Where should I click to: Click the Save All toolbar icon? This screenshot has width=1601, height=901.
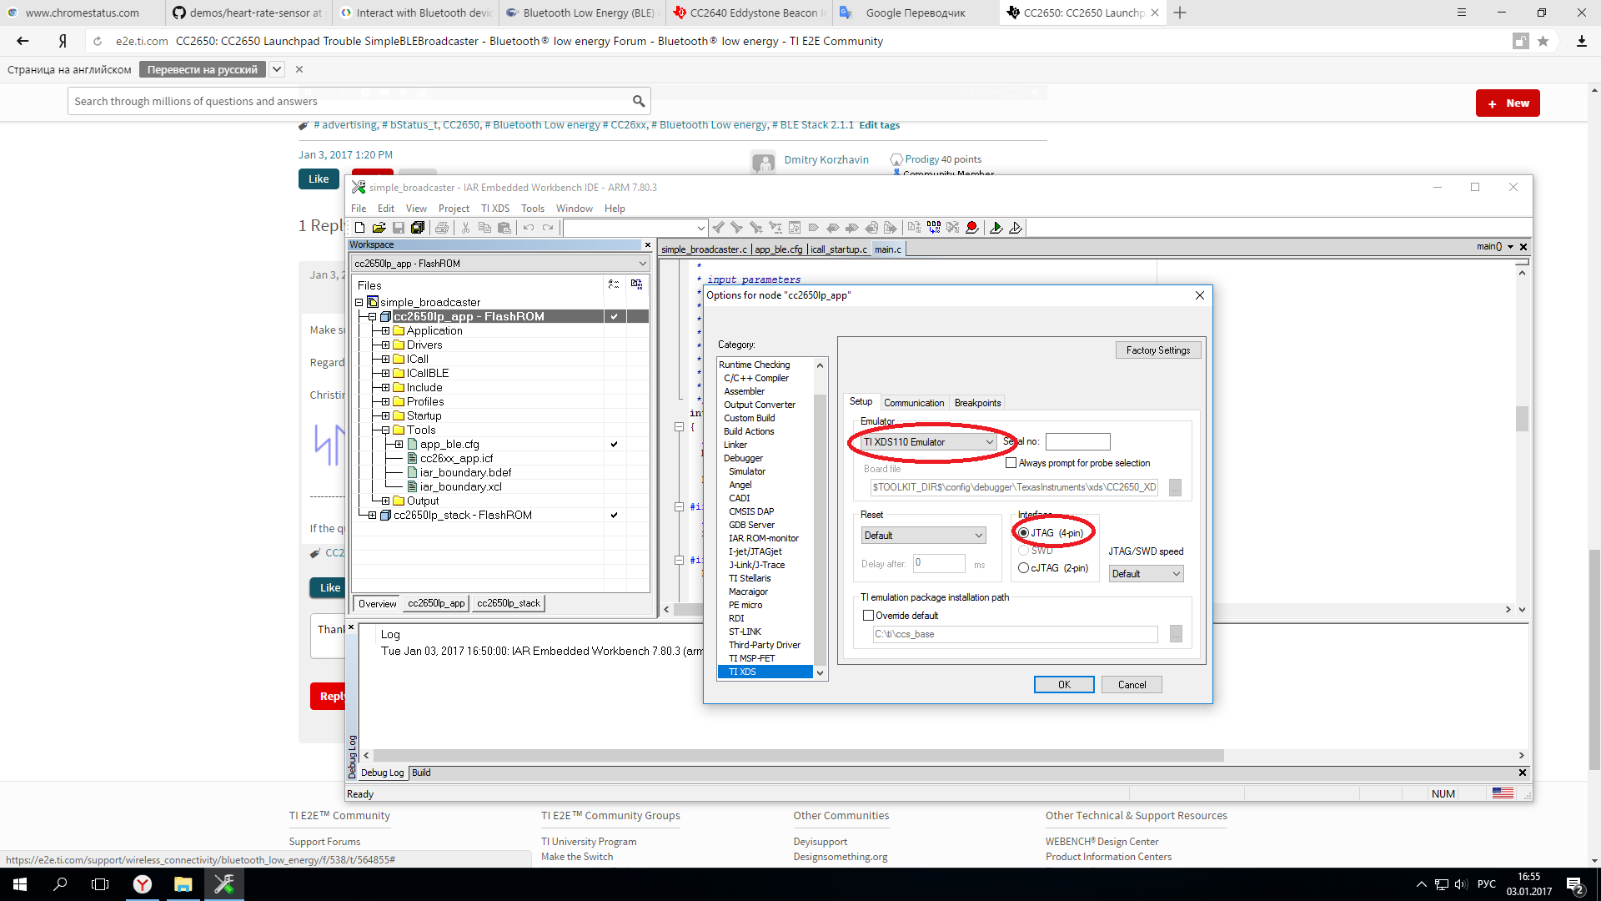click(x=418, y=228)
